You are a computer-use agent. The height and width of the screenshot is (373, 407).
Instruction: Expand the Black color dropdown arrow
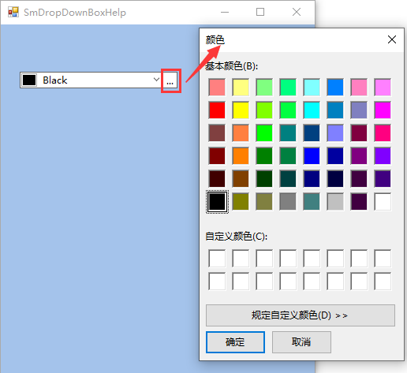click(x=156, y=80)
